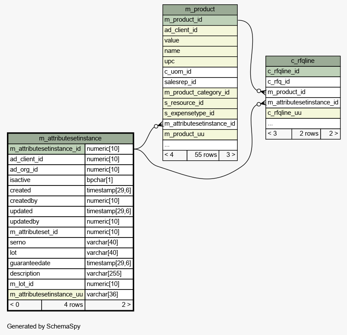Click the '3 >' children count in m_product

tap(228, 155)
